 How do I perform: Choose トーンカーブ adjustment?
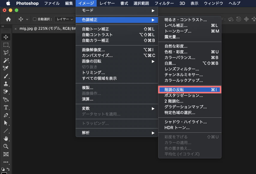[190, 31]
